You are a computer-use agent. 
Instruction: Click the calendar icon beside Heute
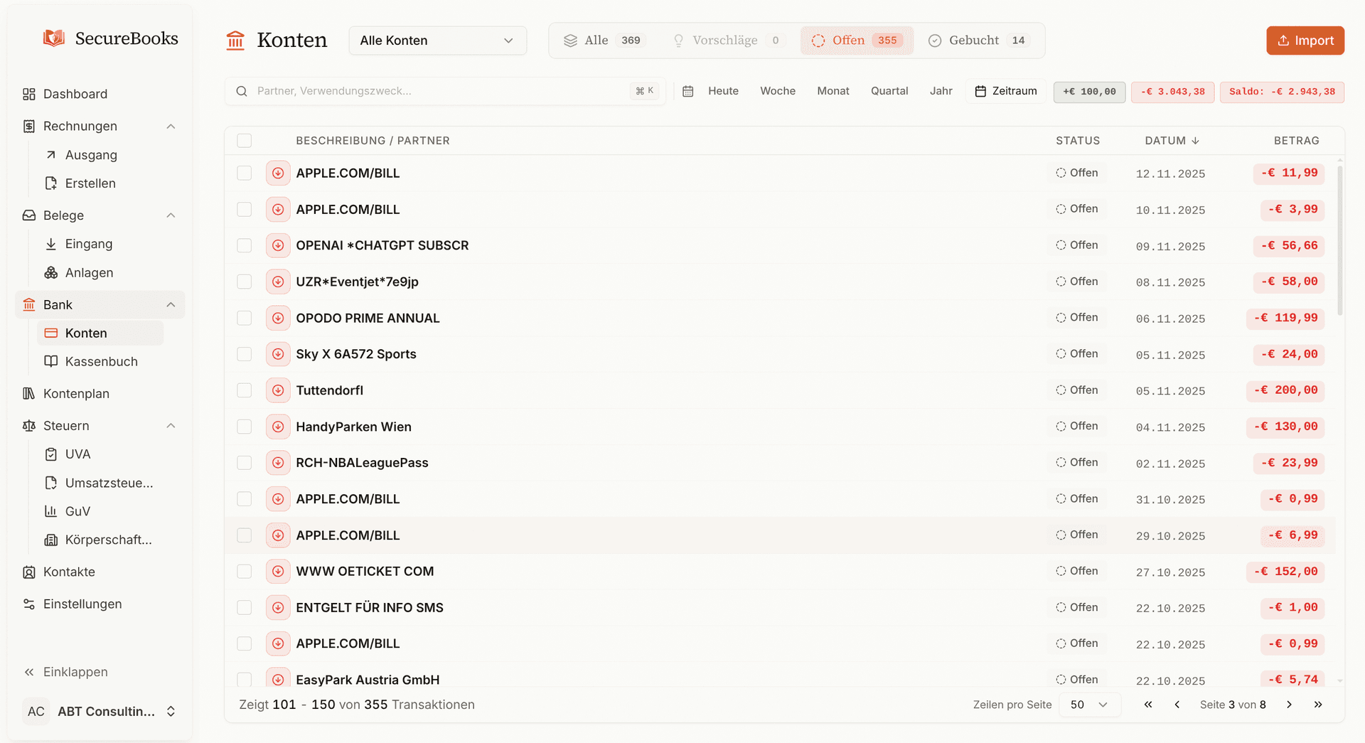(x=688, y=91)
